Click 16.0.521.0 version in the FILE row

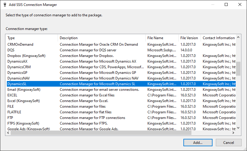tap(188, 107)
